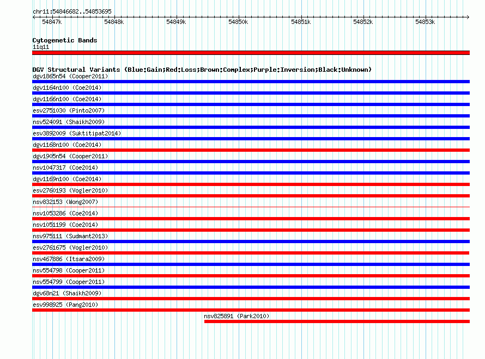
Task: Click the thin red line under nsv832153
Action: (x=251, y=207)
